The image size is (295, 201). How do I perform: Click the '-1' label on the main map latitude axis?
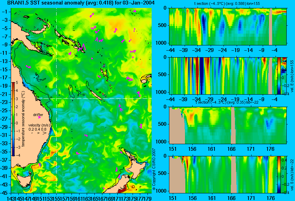point(6,12)
